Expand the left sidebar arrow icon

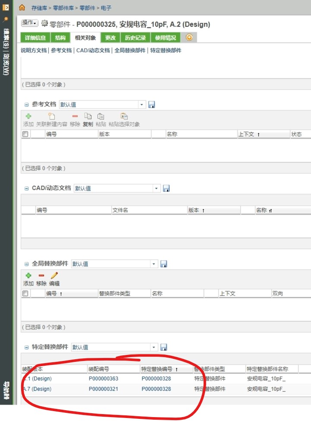pyautogui.click(x=6, y=7)
